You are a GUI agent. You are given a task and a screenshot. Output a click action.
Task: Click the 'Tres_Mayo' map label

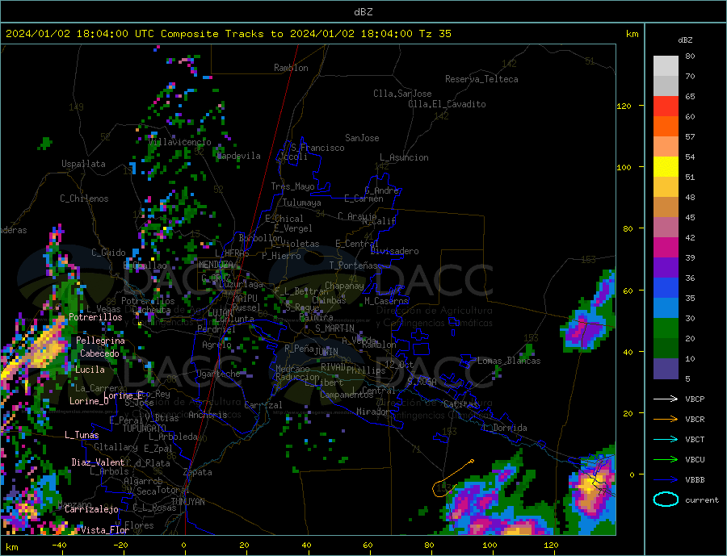[x=292, y=186]
